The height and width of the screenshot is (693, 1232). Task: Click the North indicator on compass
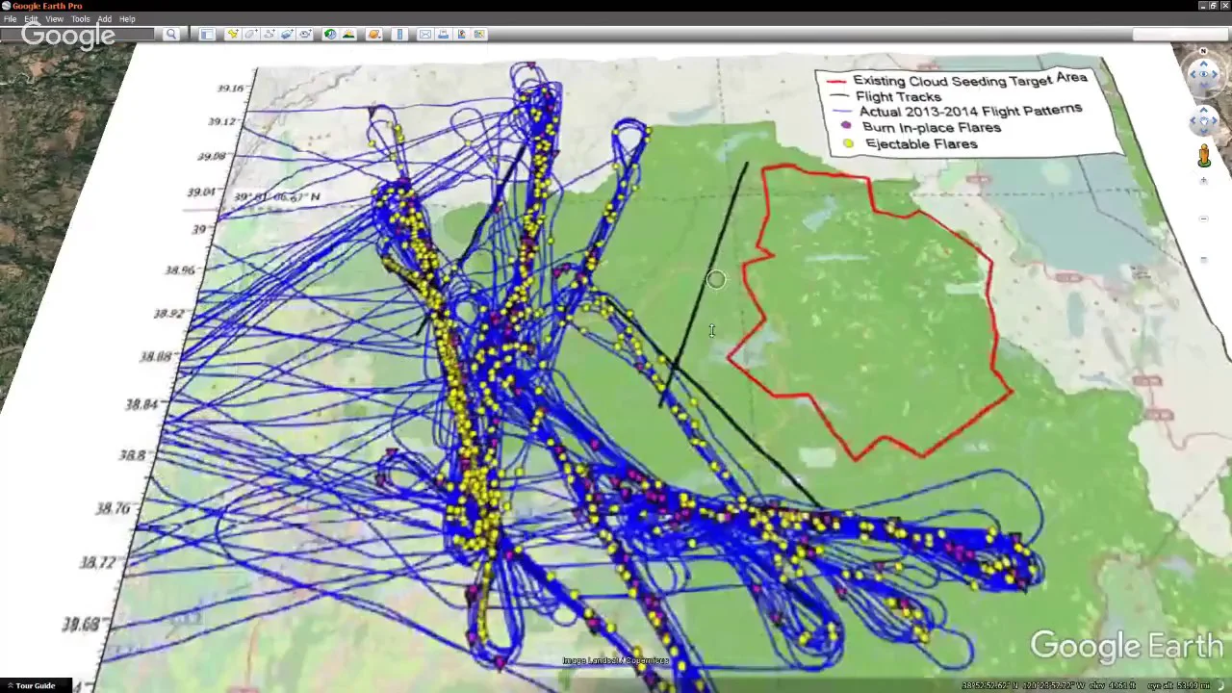(1203, 51)
